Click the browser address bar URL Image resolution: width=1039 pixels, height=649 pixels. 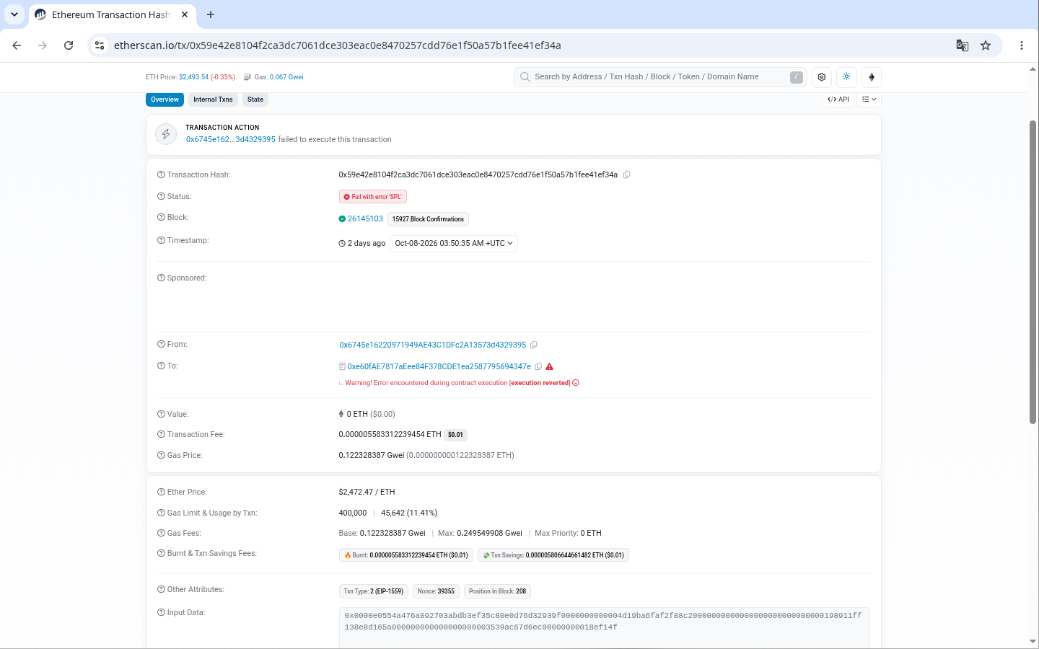(338, 45)
